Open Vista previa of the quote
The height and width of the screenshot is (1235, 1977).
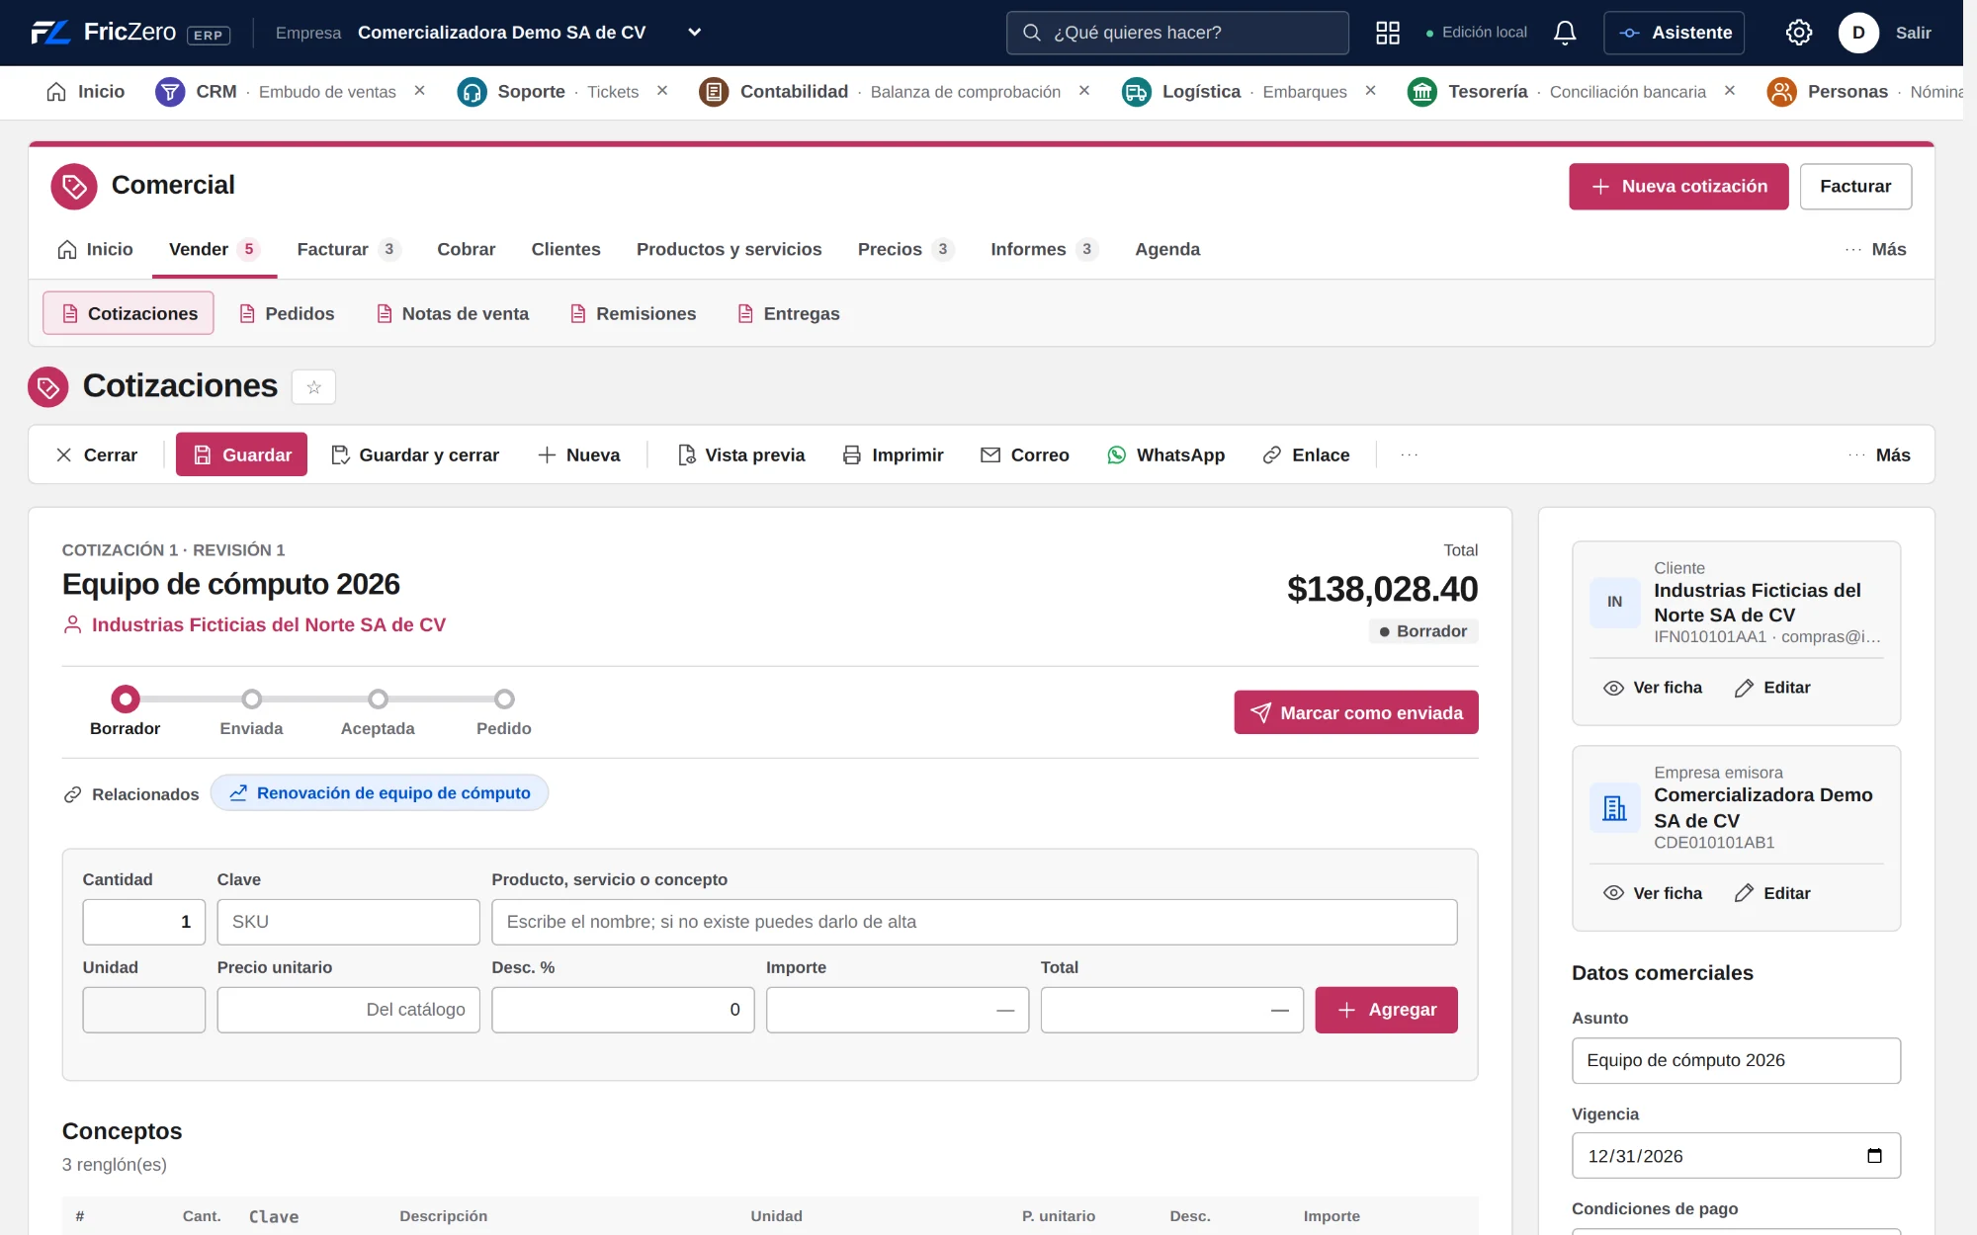click(740, 454)
